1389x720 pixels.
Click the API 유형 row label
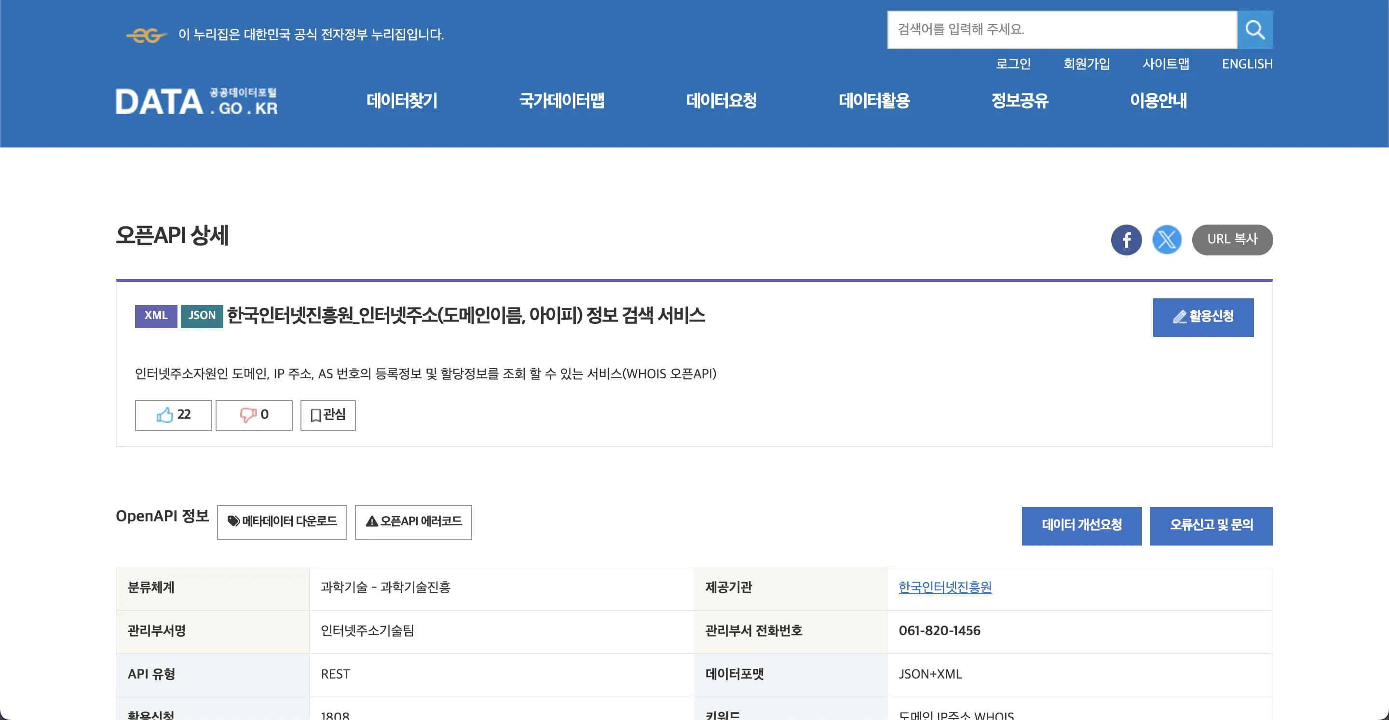coord(151,674)
